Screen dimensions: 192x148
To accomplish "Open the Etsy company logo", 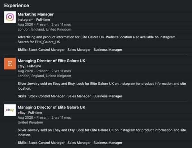I will (10, 63).
